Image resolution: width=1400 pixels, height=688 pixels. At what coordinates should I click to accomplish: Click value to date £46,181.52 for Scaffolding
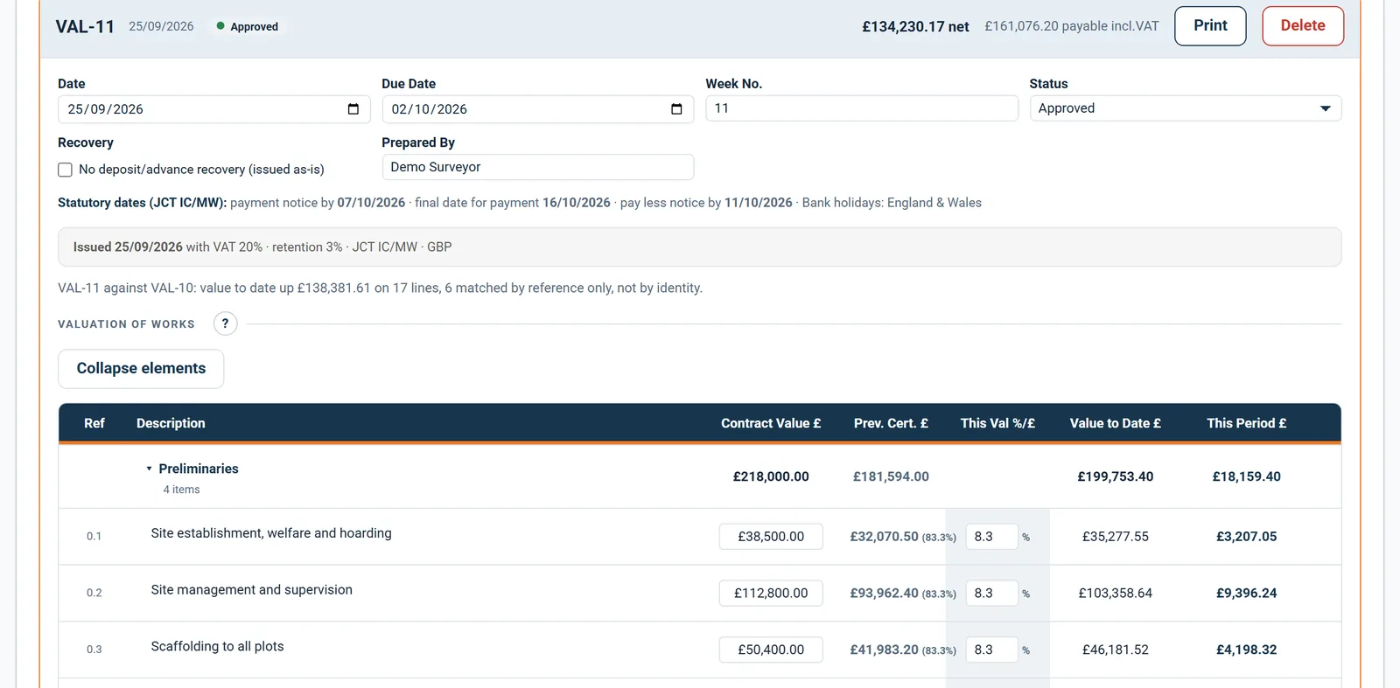click(x=1116, y=650)
